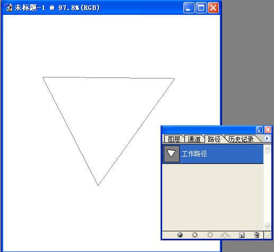Delete current path trash icon
The height and width of the screenshot is (252, 274).
click(x=257, y=235)
